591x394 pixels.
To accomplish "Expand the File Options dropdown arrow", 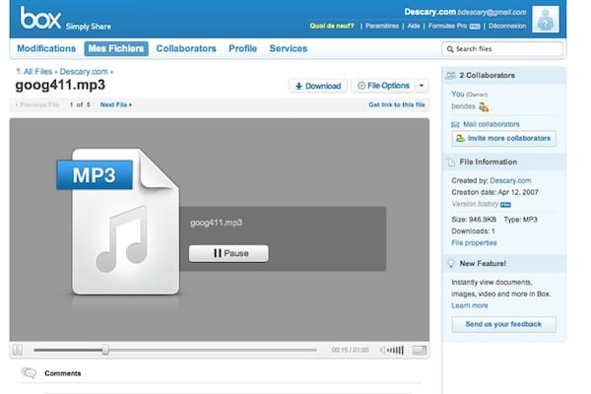I will coord(422,86).
